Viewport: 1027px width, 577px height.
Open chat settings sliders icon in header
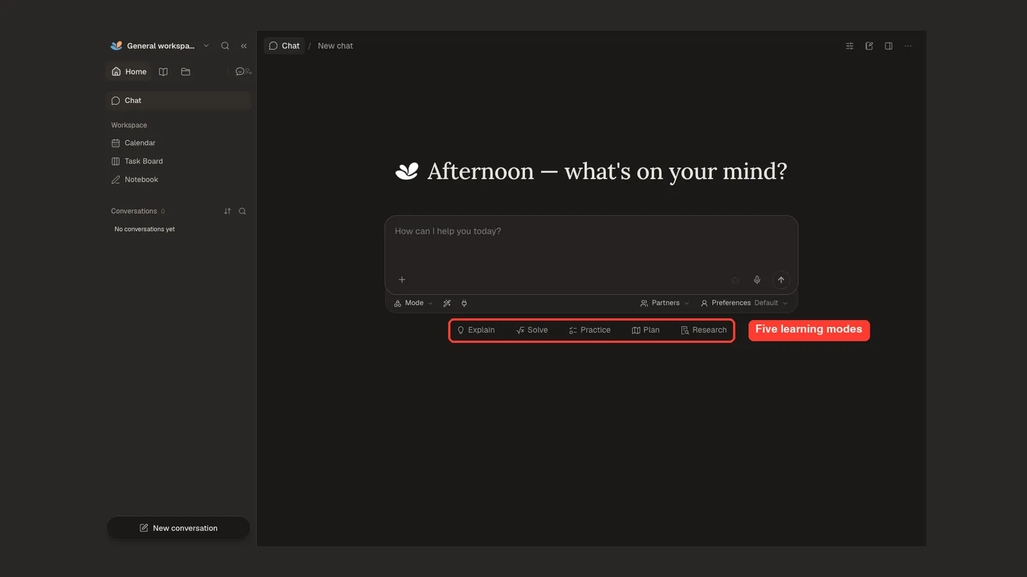click(x=850, y=46)
